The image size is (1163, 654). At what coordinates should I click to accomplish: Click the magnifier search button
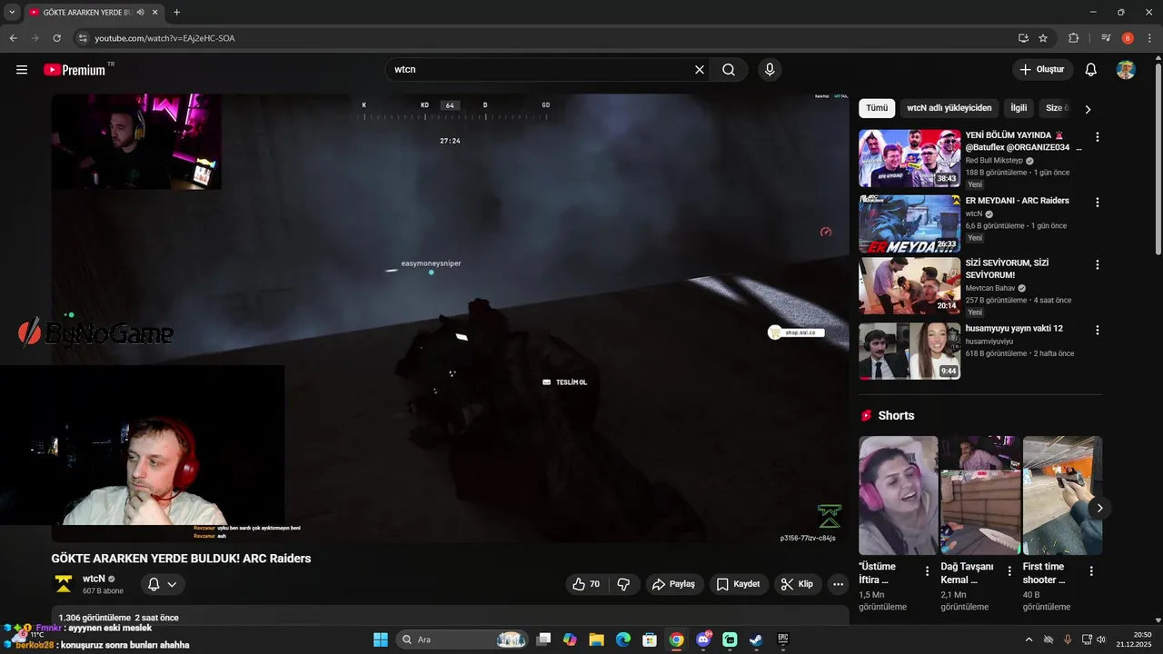click(729, 70)
